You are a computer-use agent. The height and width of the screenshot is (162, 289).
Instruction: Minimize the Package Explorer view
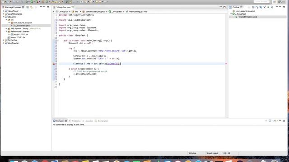point(44,7)
